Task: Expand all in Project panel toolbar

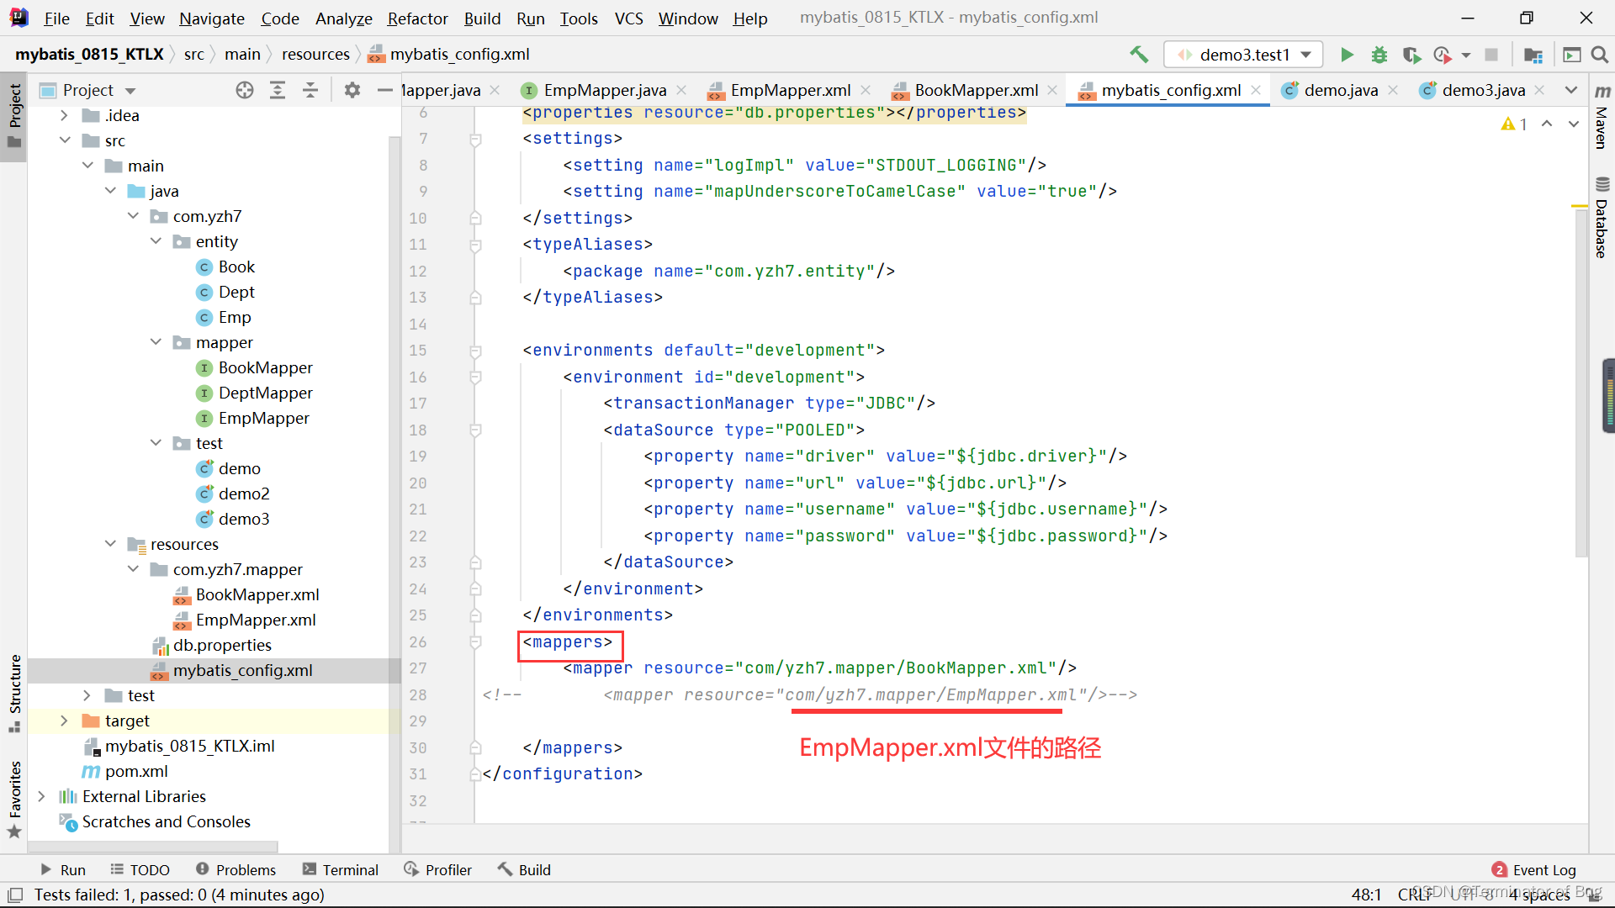Action: coord(278,90)
